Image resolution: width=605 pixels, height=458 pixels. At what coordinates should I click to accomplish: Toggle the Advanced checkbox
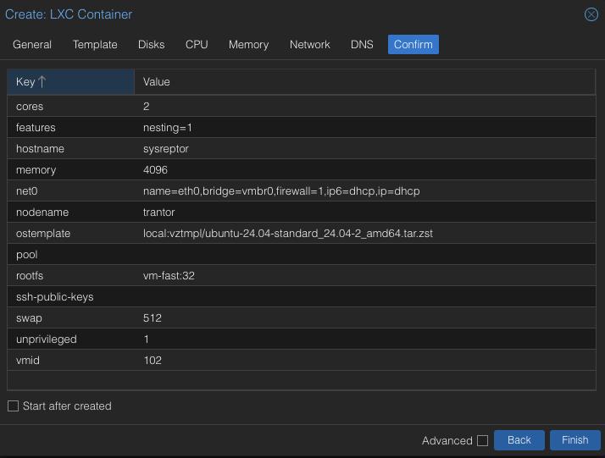click(x=482, y=440)
